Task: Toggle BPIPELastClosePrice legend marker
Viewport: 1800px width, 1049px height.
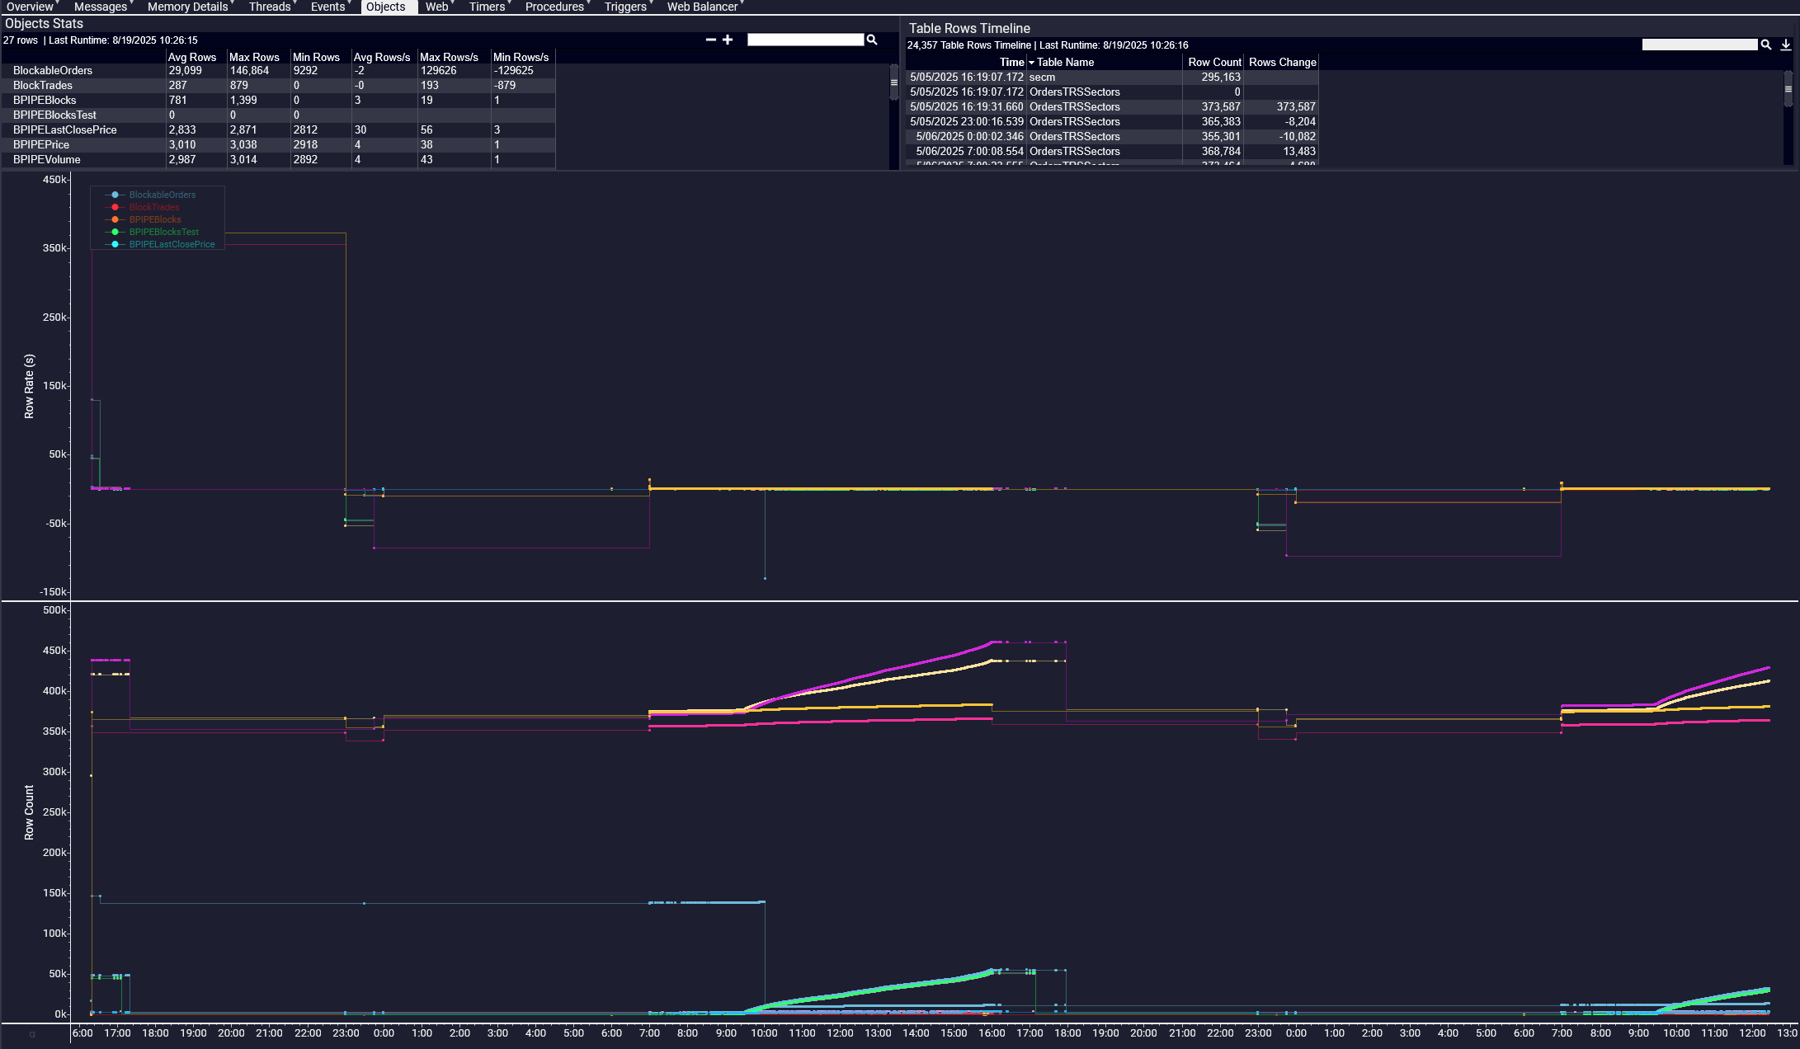Action: click(x=115, y=244)
